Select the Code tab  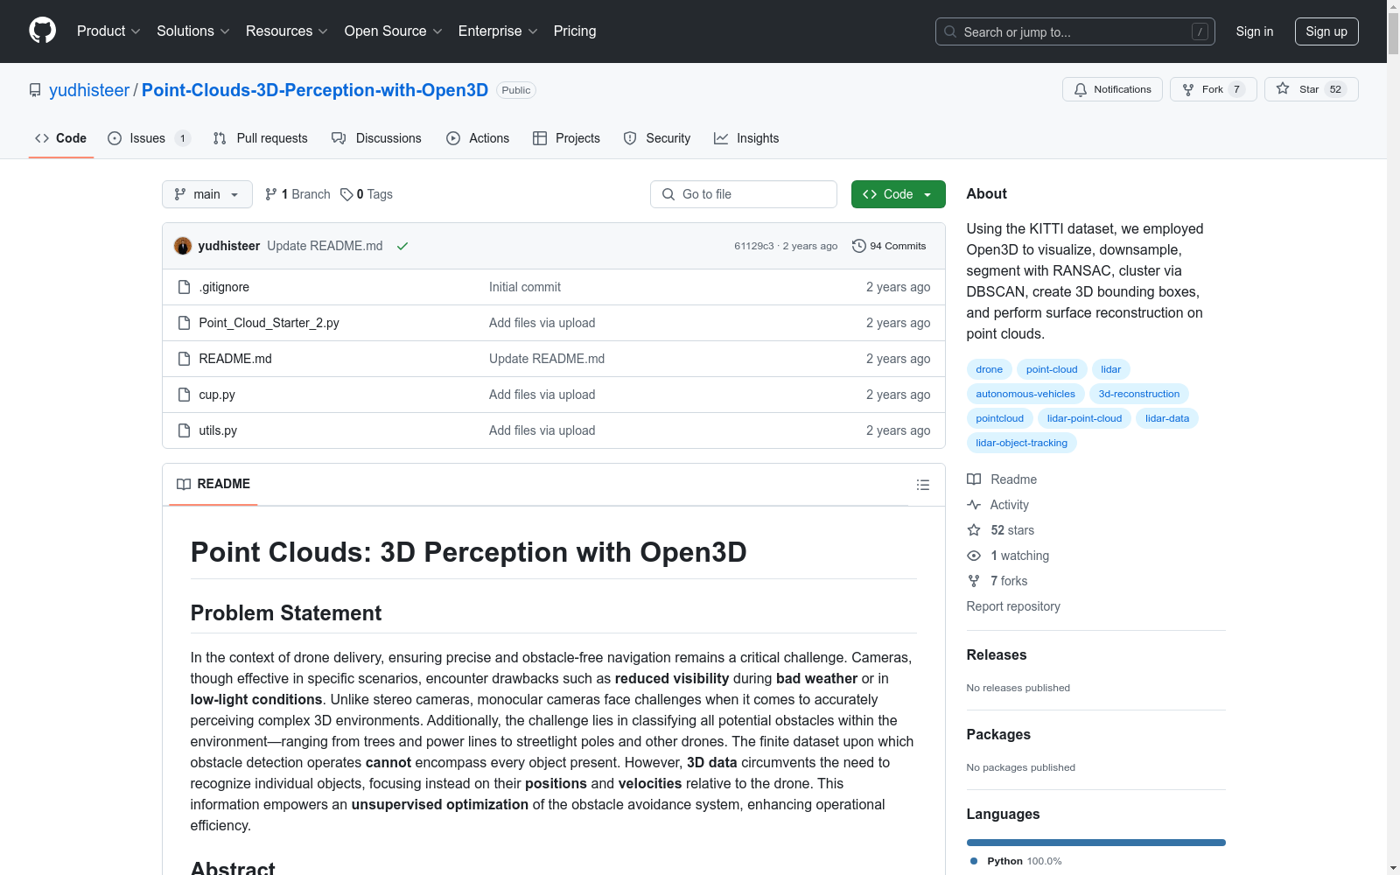60,138
